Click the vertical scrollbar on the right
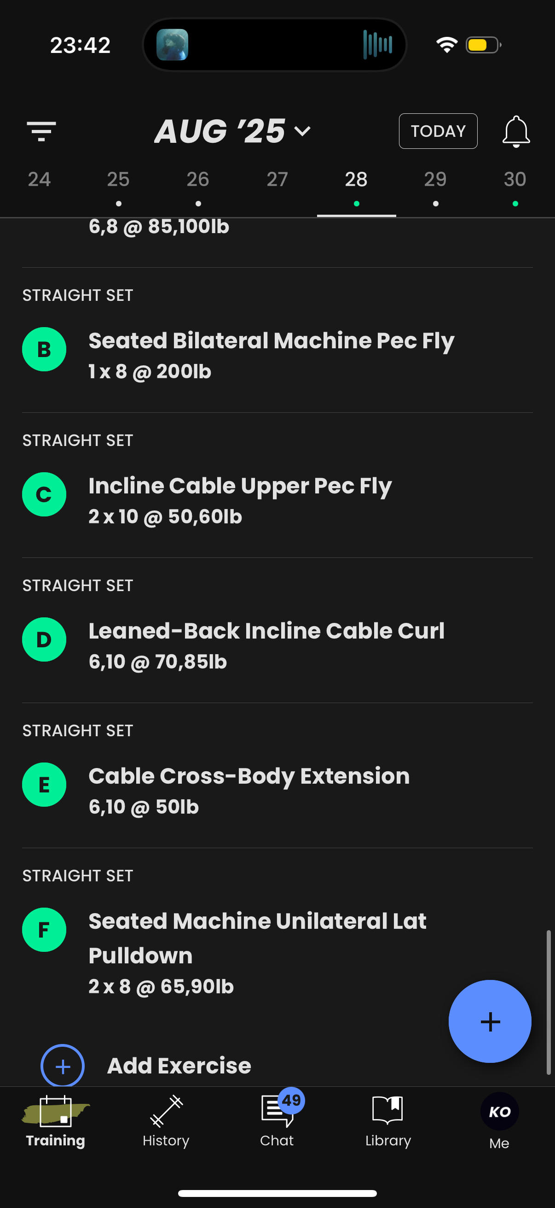 point(549,1002)
